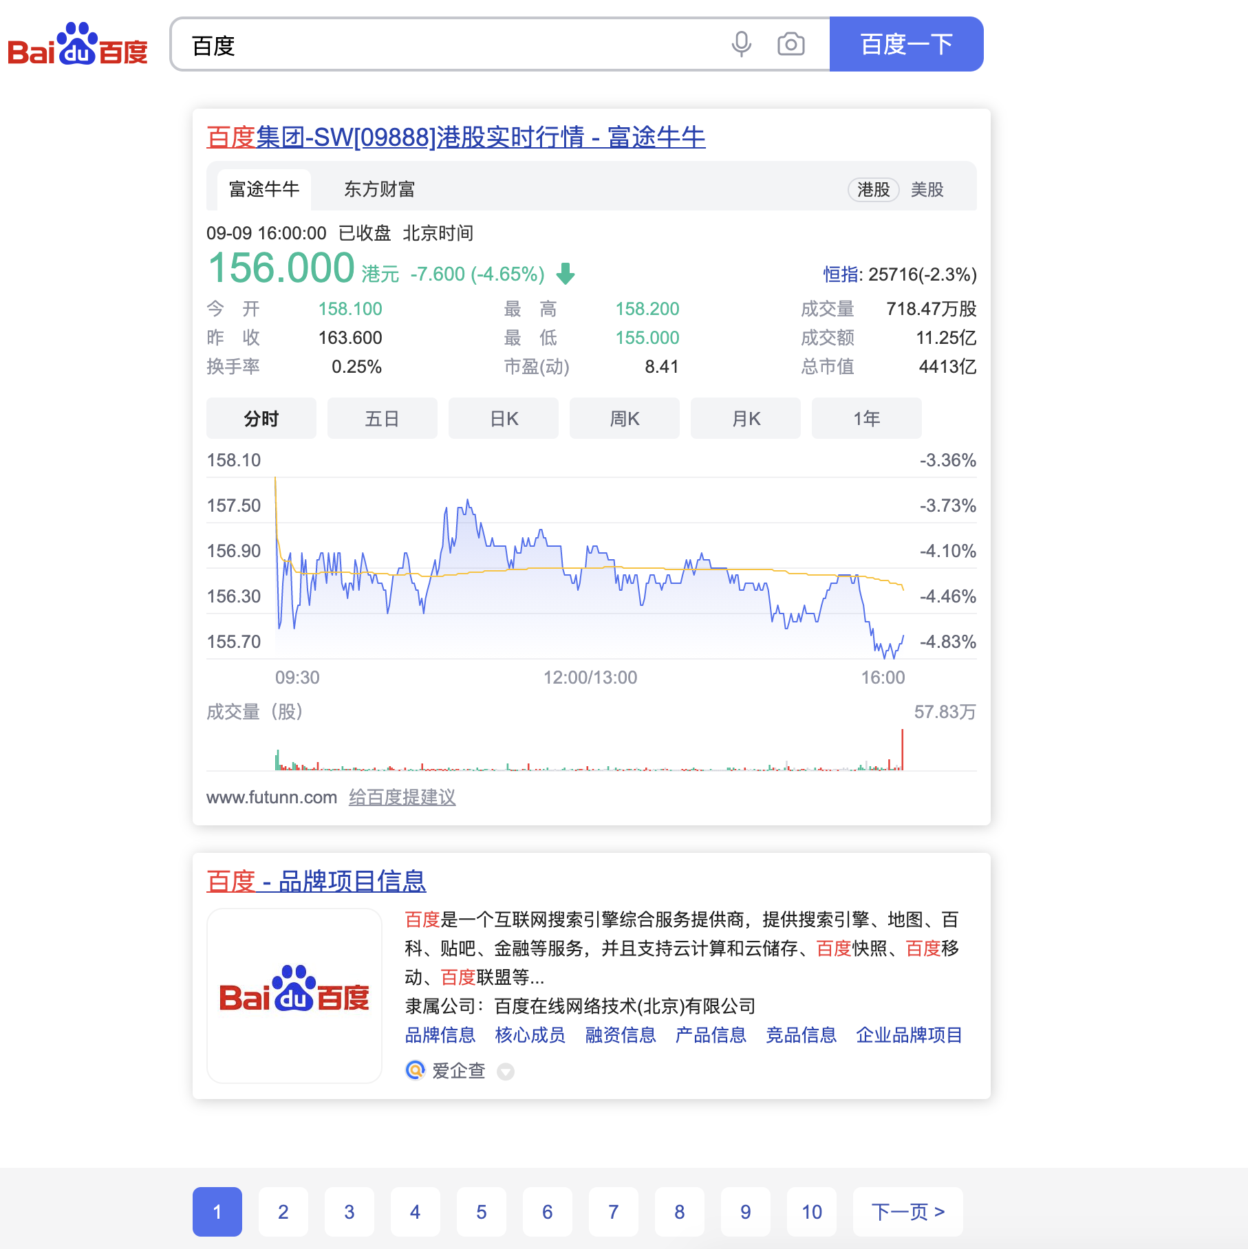Viewport: 1248px width, 1249px height.
Task: Switch to 美股 market toggle
Action: pyautogui.click(x=927, y=189)
